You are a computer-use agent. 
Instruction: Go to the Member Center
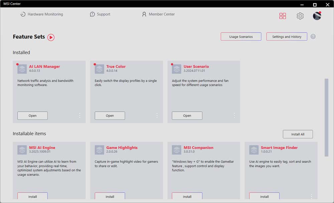click(158, 14)
